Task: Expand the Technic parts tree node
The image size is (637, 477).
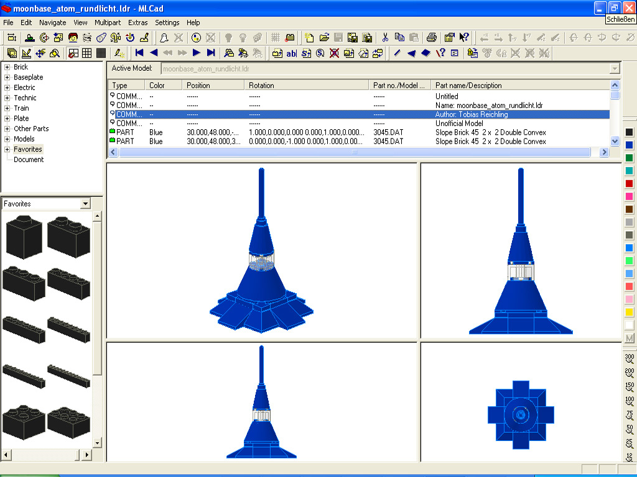Action: [x=7, y=98]
